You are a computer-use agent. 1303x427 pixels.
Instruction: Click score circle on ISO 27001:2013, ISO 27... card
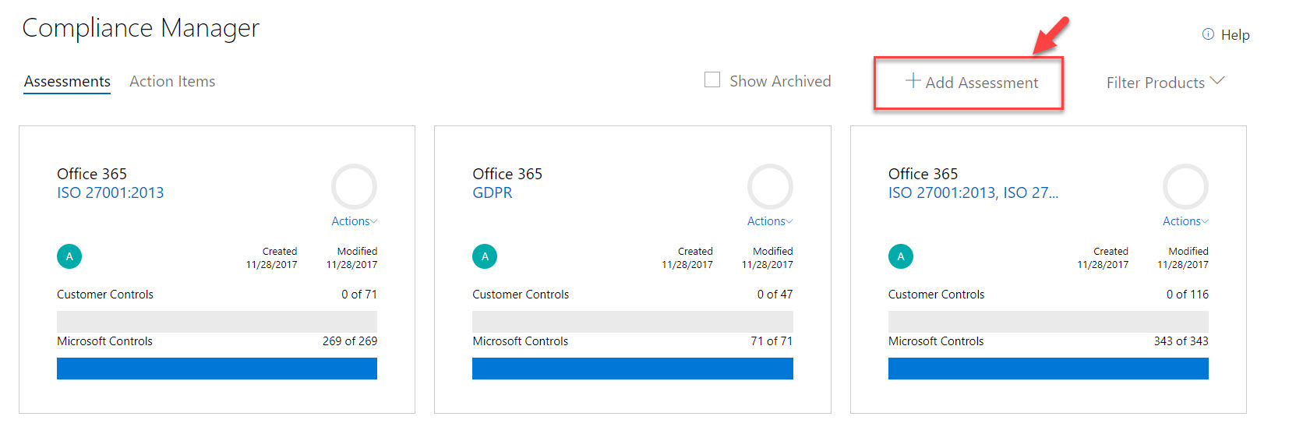(x=1185, y=186)
